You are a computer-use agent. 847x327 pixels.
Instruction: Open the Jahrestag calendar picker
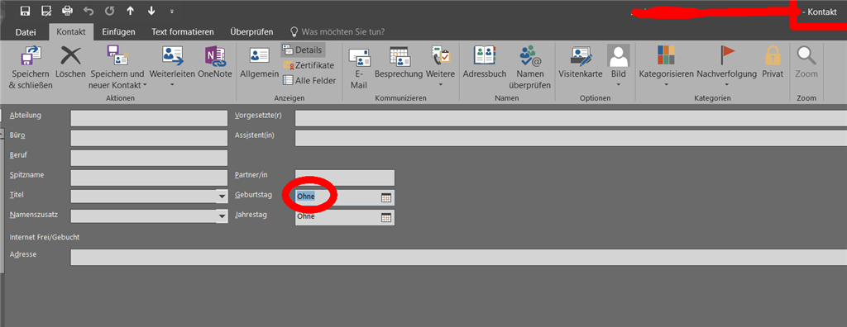(x=386, y=217)
